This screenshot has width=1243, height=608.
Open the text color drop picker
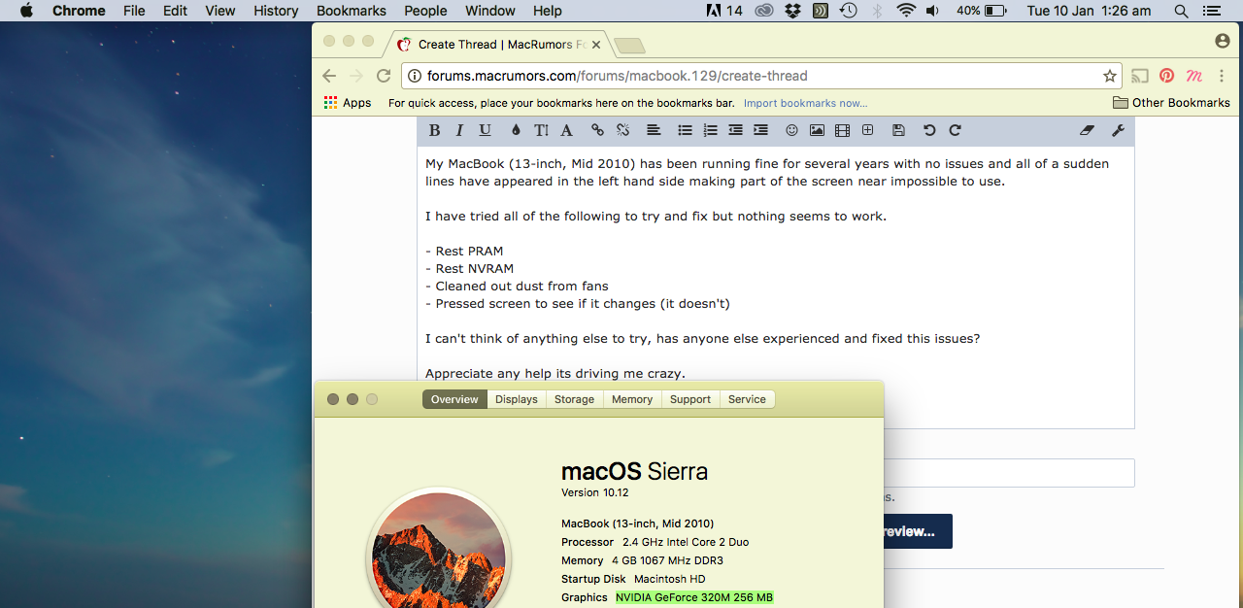(516, 130)
